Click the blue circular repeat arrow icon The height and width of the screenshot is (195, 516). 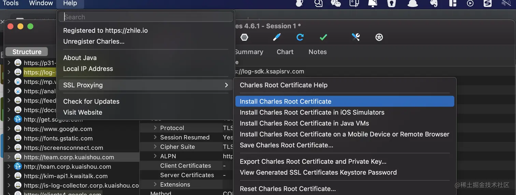click(300, 37)
